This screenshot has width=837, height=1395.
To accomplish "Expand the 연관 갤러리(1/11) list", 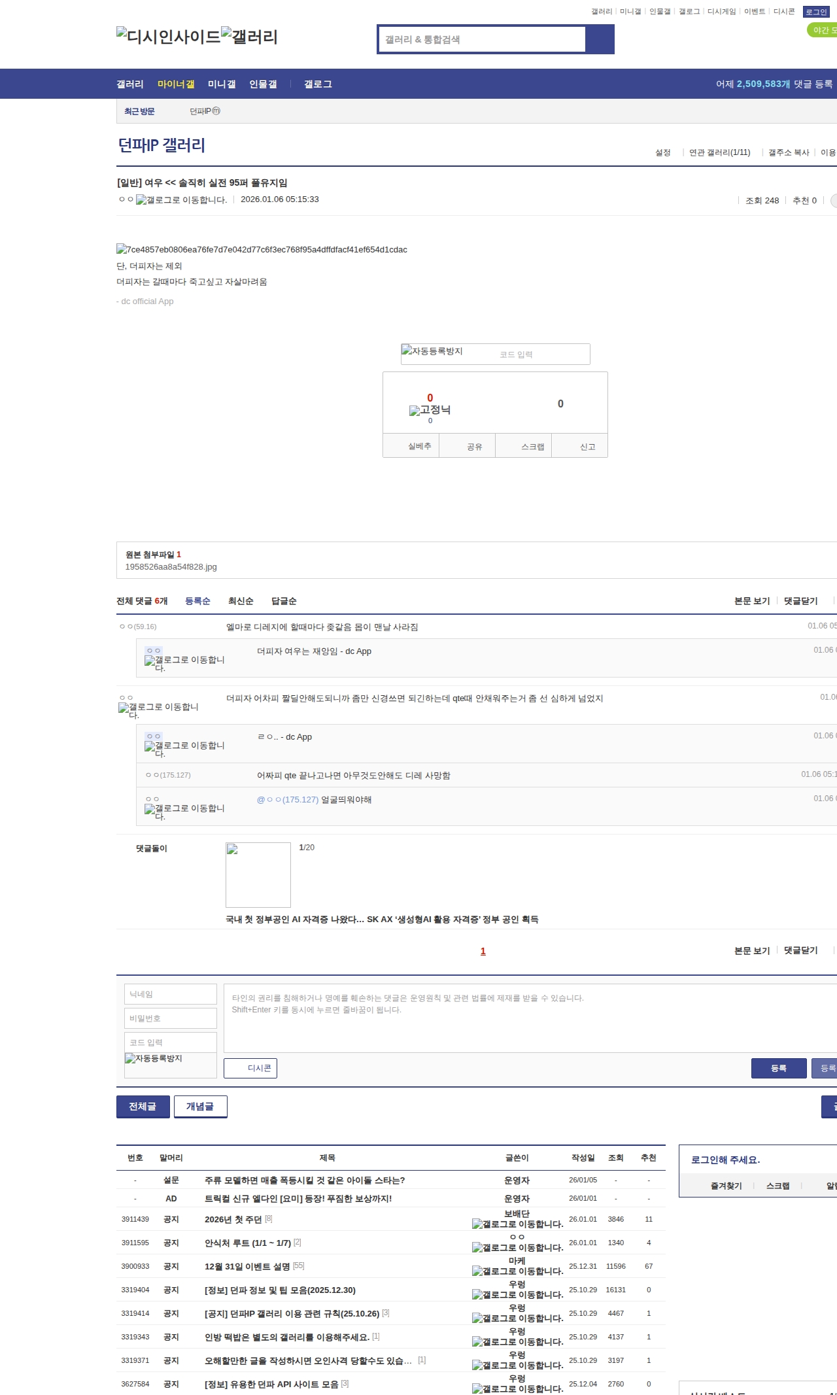I will (x=719, y=152).
